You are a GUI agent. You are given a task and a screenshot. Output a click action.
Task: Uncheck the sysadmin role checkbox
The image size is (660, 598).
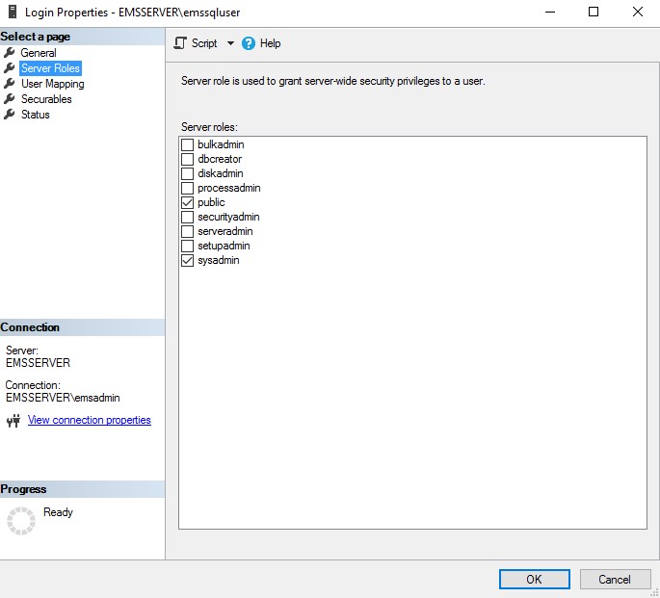coord(187,260)
